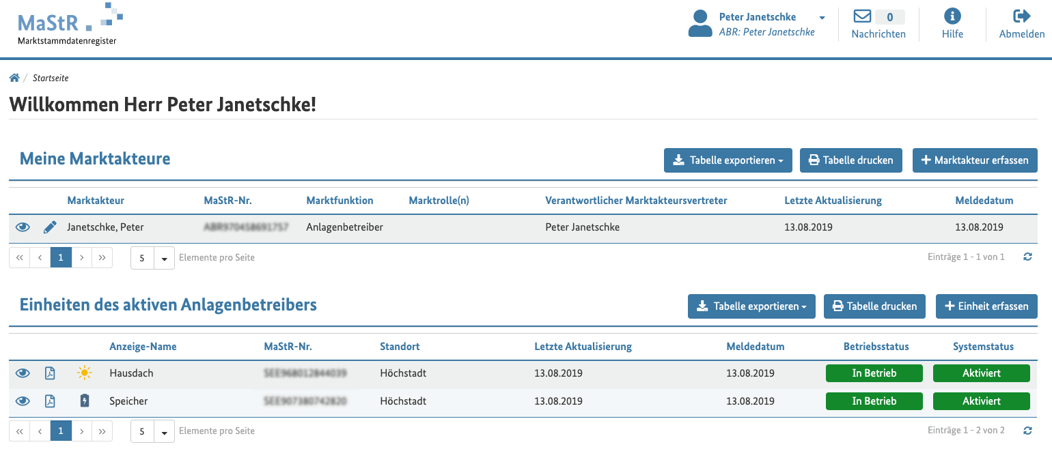Screen dimensions: 1052x449
Task: Click the MaStR Marktstammdatenregister logo
Action: pyautogui.click(x=70, y=25)
